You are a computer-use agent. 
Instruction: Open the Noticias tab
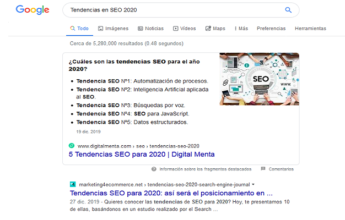coord(150,28)
